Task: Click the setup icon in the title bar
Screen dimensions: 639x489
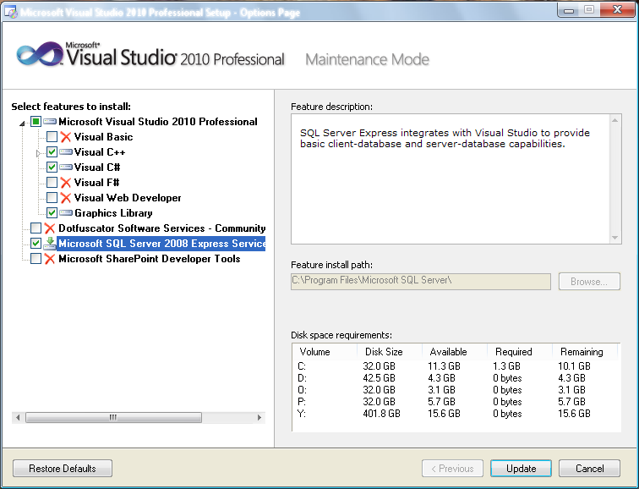Action: click(x=11, y=12)
